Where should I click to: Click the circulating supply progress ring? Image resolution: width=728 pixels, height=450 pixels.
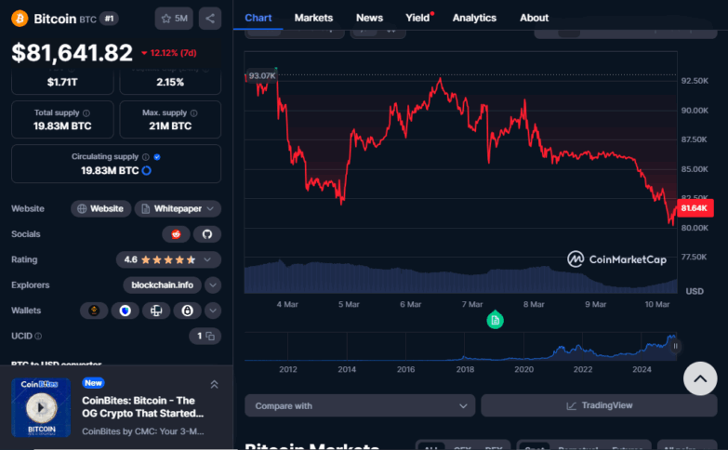pyautogui.click(x=146, y=170)
